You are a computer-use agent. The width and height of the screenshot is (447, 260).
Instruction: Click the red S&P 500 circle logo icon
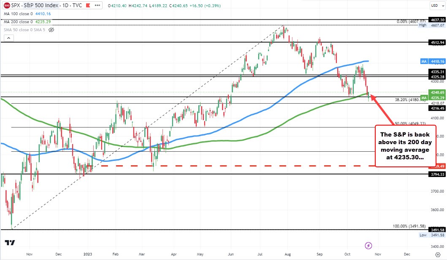[x=7, y=5]
